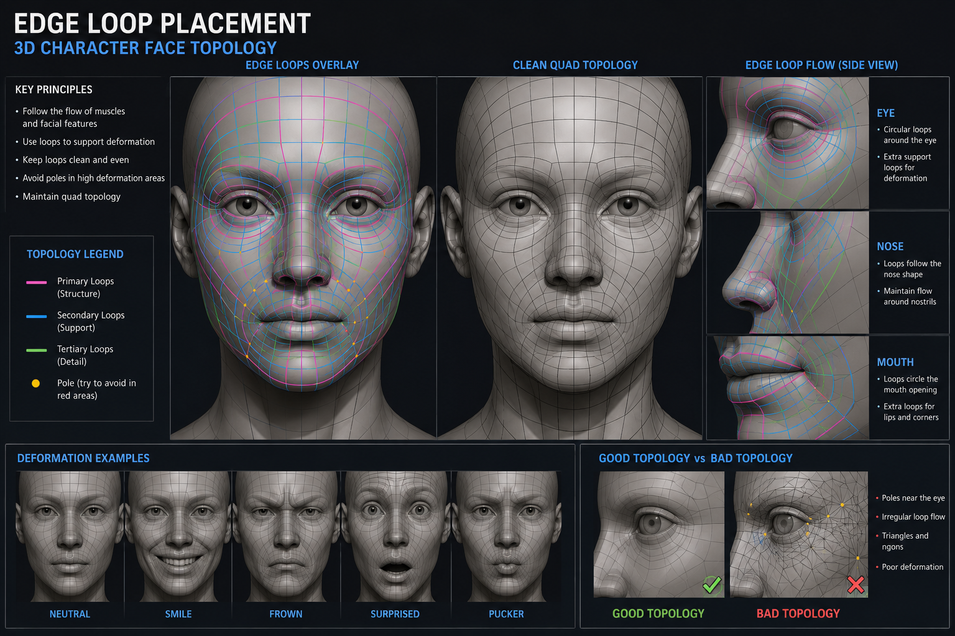Click green GOOD TOPOLOGY caption
Image resolution: width=955 pixels, height=636 pixels.
(658, 614)
